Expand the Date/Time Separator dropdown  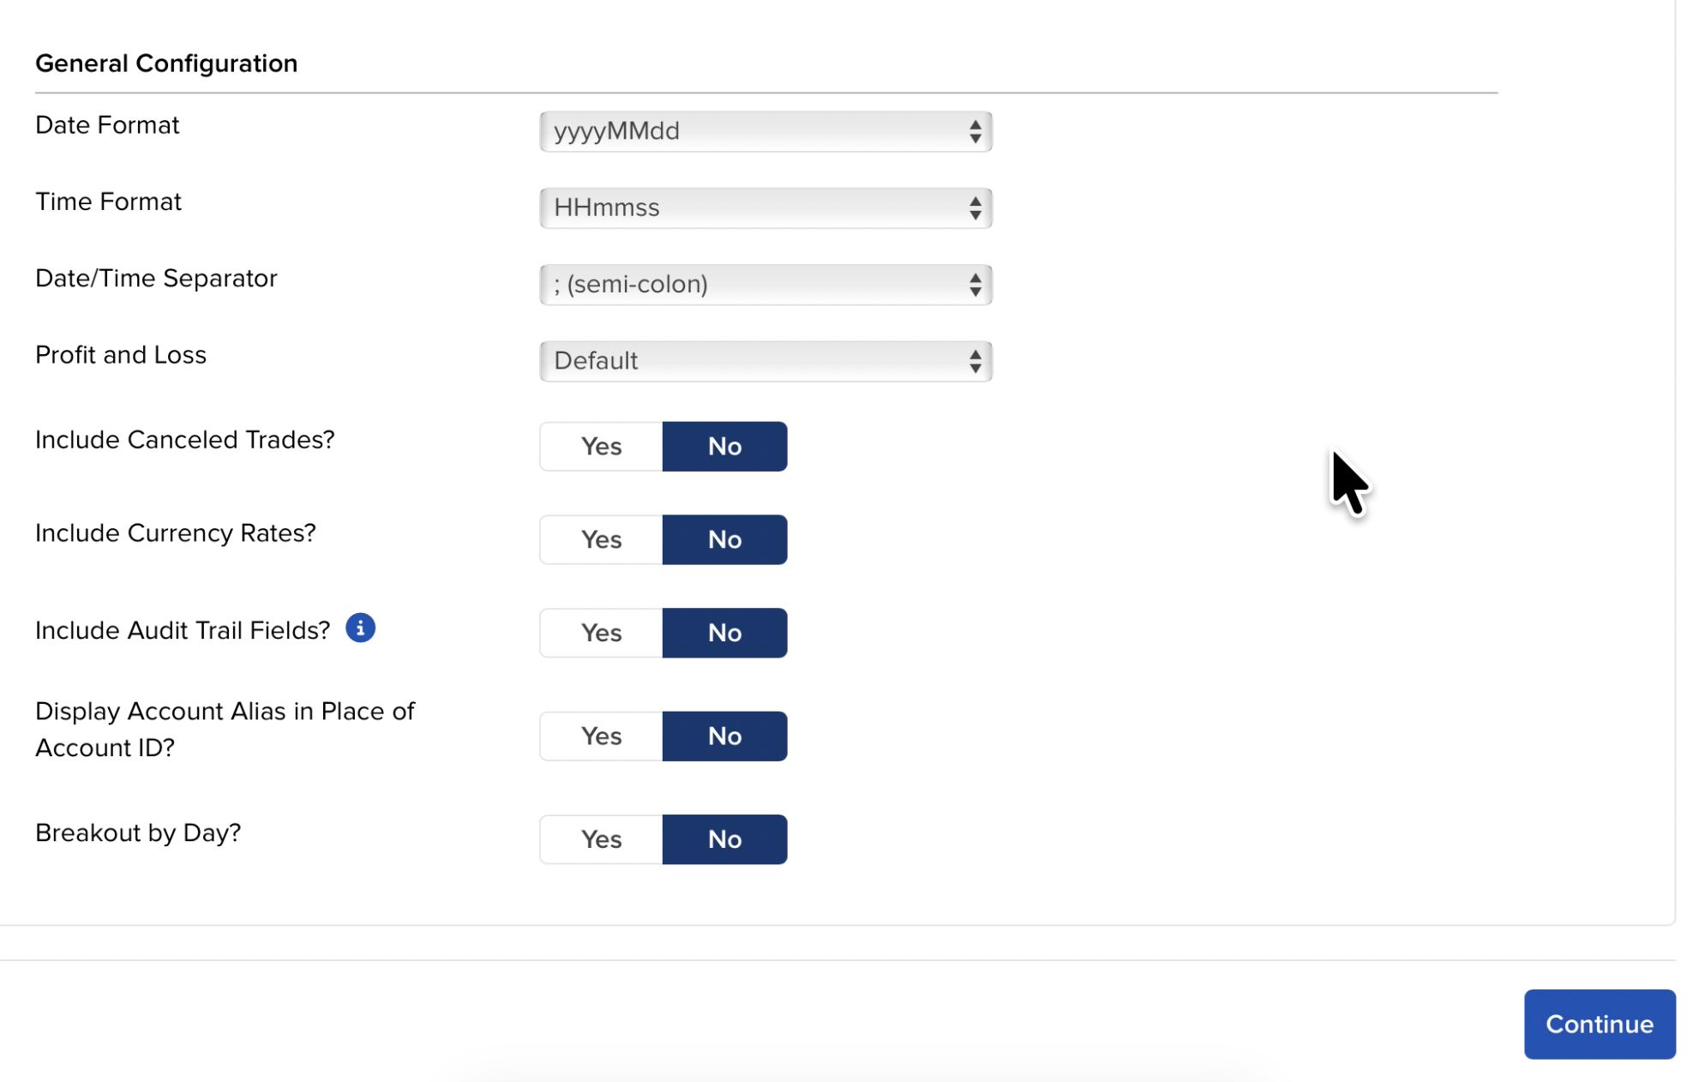coord(765,284)
